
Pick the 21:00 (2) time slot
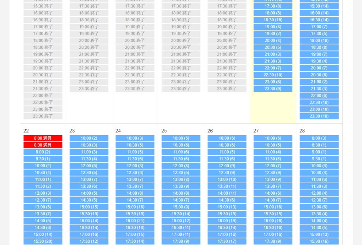pos(319,82)
